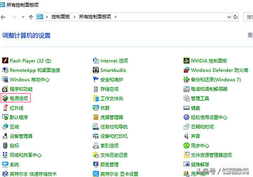The image size is (253, 177).
Task: Open the 疑难解答 link
Action: tap(200, 164)
